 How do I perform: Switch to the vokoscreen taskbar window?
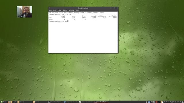coord(71,102)
